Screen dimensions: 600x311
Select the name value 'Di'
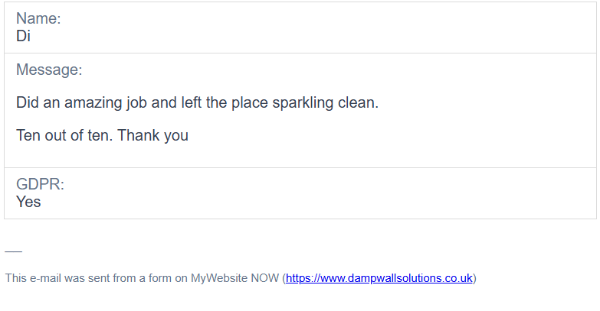click(23, 36)
